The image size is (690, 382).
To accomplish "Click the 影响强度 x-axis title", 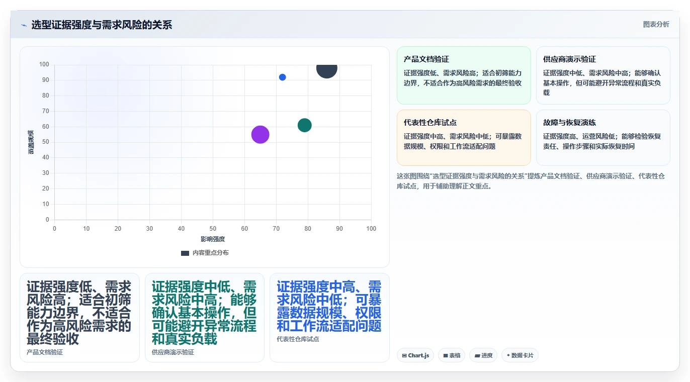I will click(213, 239).
